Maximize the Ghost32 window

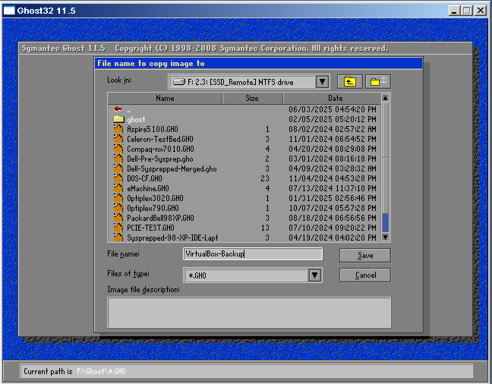click(467, 11)
